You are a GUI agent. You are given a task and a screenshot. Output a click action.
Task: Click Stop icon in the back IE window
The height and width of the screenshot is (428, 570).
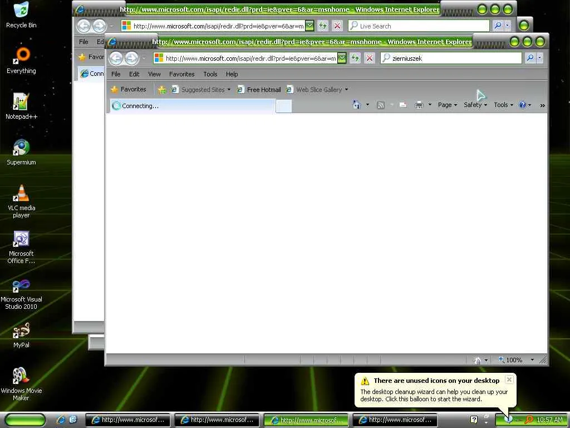(x=337, y=26)
